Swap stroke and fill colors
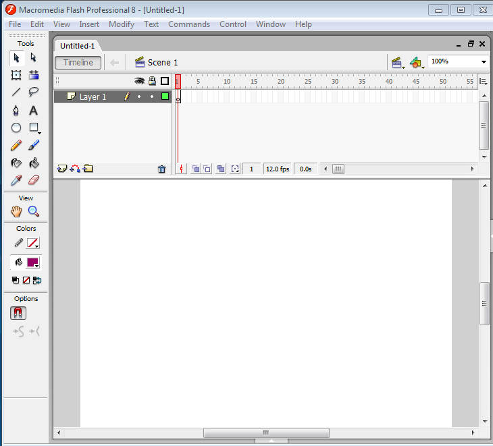This screenshot has height=446, width=493. [x=37, y=280]
